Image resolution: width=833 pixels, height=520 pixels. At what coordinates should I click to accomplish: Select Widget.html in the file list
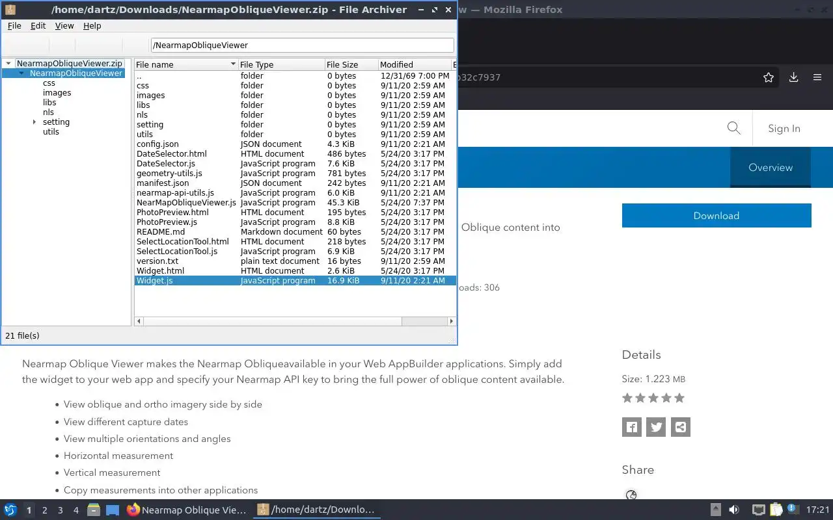(x=295, y=271)
